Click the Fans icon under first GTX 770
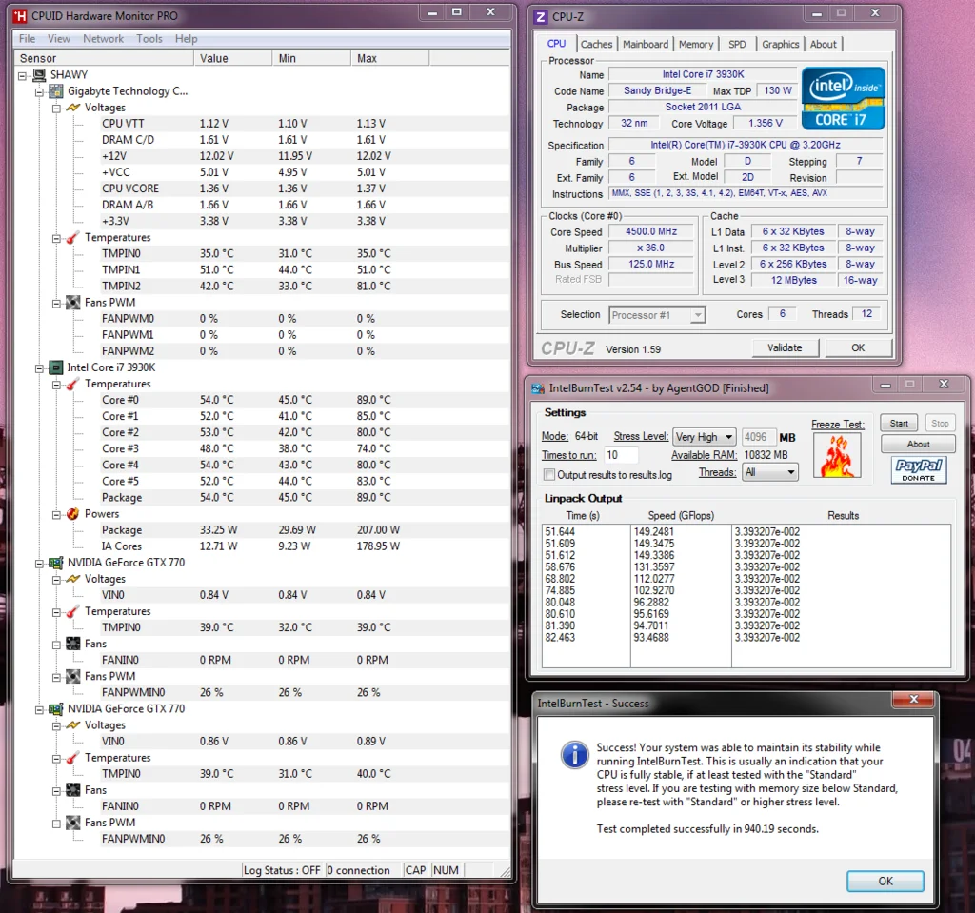The image size is (975, 913). [x=72, y=644]
